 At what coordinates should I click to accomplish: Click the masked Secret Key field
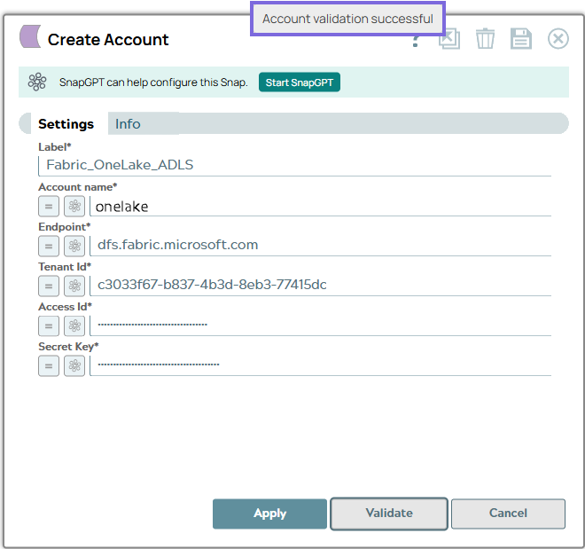click(x=321, y=365)
